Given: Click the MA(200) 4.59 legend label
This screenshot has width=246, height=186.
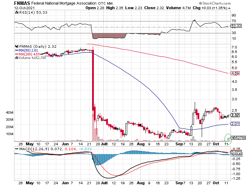Looking at the screenshot, I should (29, 54).
